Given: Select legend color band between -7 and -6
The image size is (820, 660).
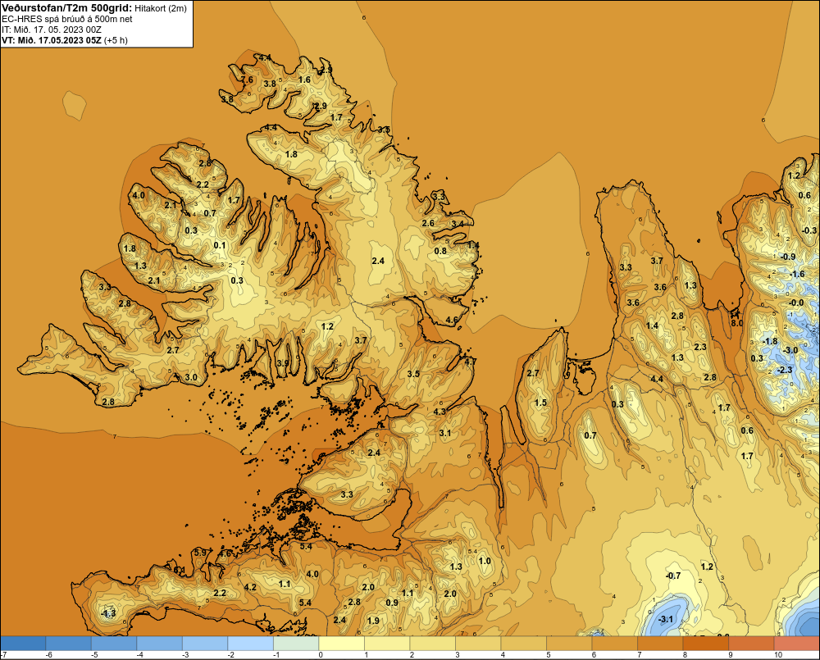Looking at the screenshot, I should tap(23, 644).
